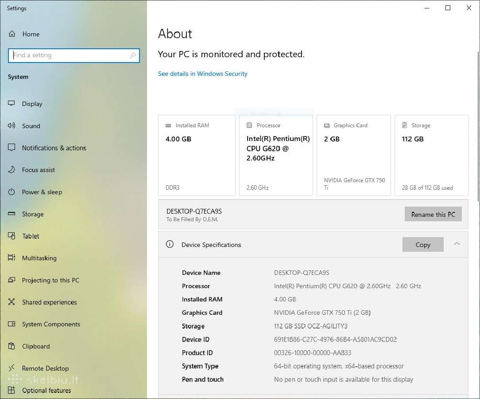Open Shared experiences icon
Viewport: 480px width, 399px height.
(x=12, y=302)
